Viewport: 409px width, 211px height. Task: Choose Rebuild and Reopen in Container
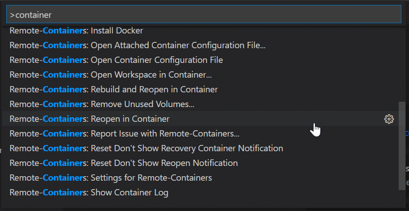[200, 89]
